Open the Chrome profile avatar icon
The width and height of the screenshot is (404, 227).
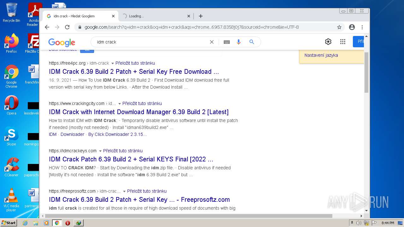[x=352, y=27]
